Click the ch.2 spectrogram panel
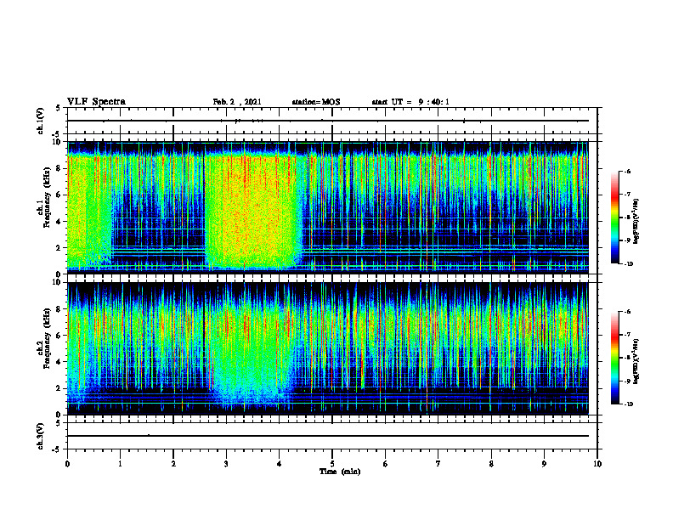This screenshot has width=673, height=520. 328,348
